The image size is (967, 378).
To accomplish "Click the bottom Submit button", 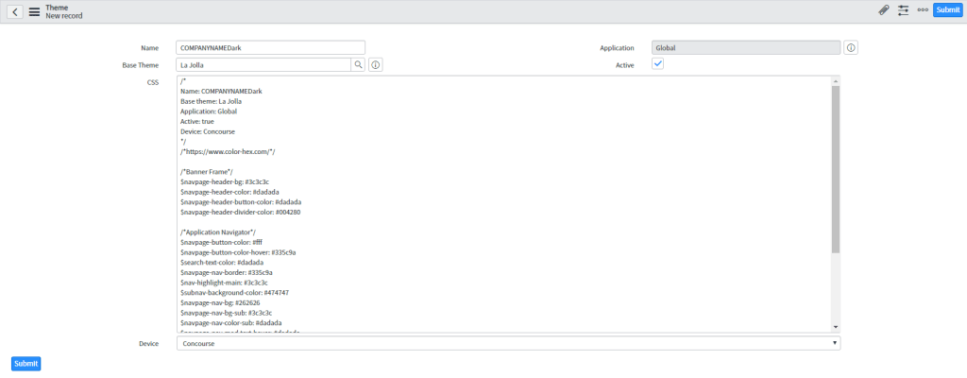I will 26,364.
